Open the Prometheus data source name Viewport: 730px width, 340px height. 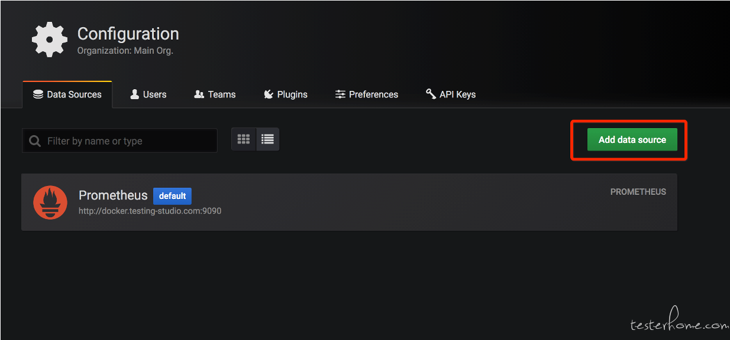click(x=113, y=195)
